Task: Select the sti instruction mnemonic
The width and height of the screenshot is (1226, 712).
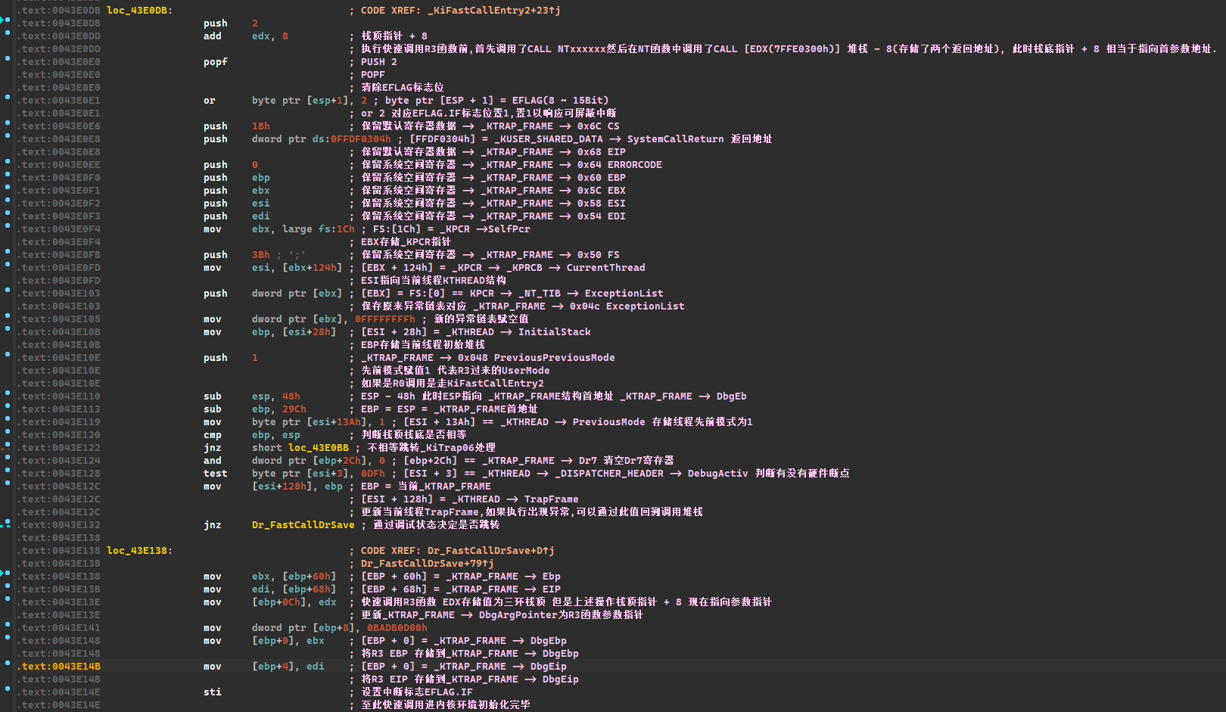Action: (213, 692)
